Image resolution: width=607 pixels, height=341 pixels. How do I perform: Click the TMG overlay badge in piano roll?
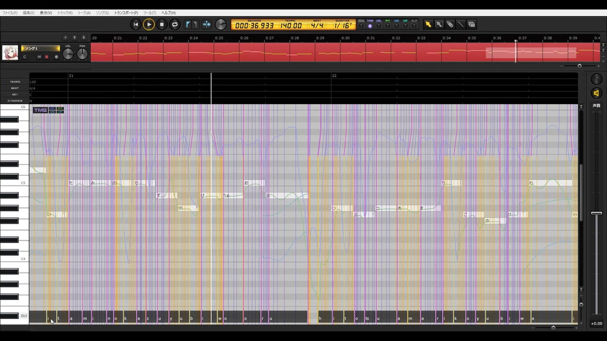pyautogui.click(x=40, y=110)
